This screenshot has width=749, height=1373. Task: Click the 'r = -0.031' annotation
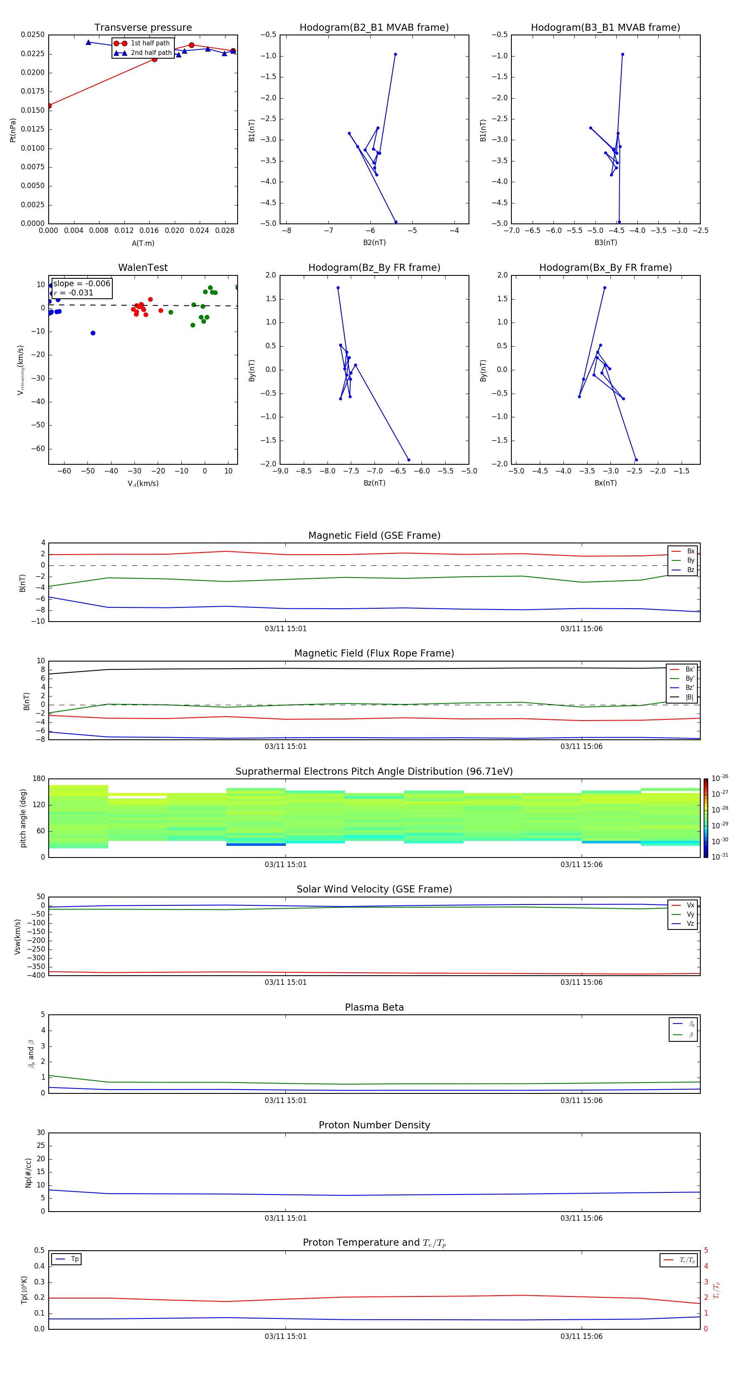pyautogui.click(x=74, y=292)
